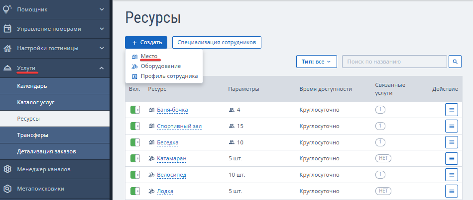Click the Менеджер каналов icon

(7, 169)
